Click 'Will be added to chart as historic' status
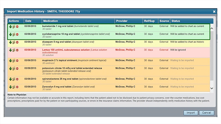221x124 pixels. (187, 42)
